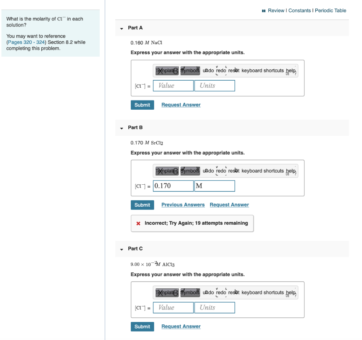Select the Part A heading text

(135, 28)
